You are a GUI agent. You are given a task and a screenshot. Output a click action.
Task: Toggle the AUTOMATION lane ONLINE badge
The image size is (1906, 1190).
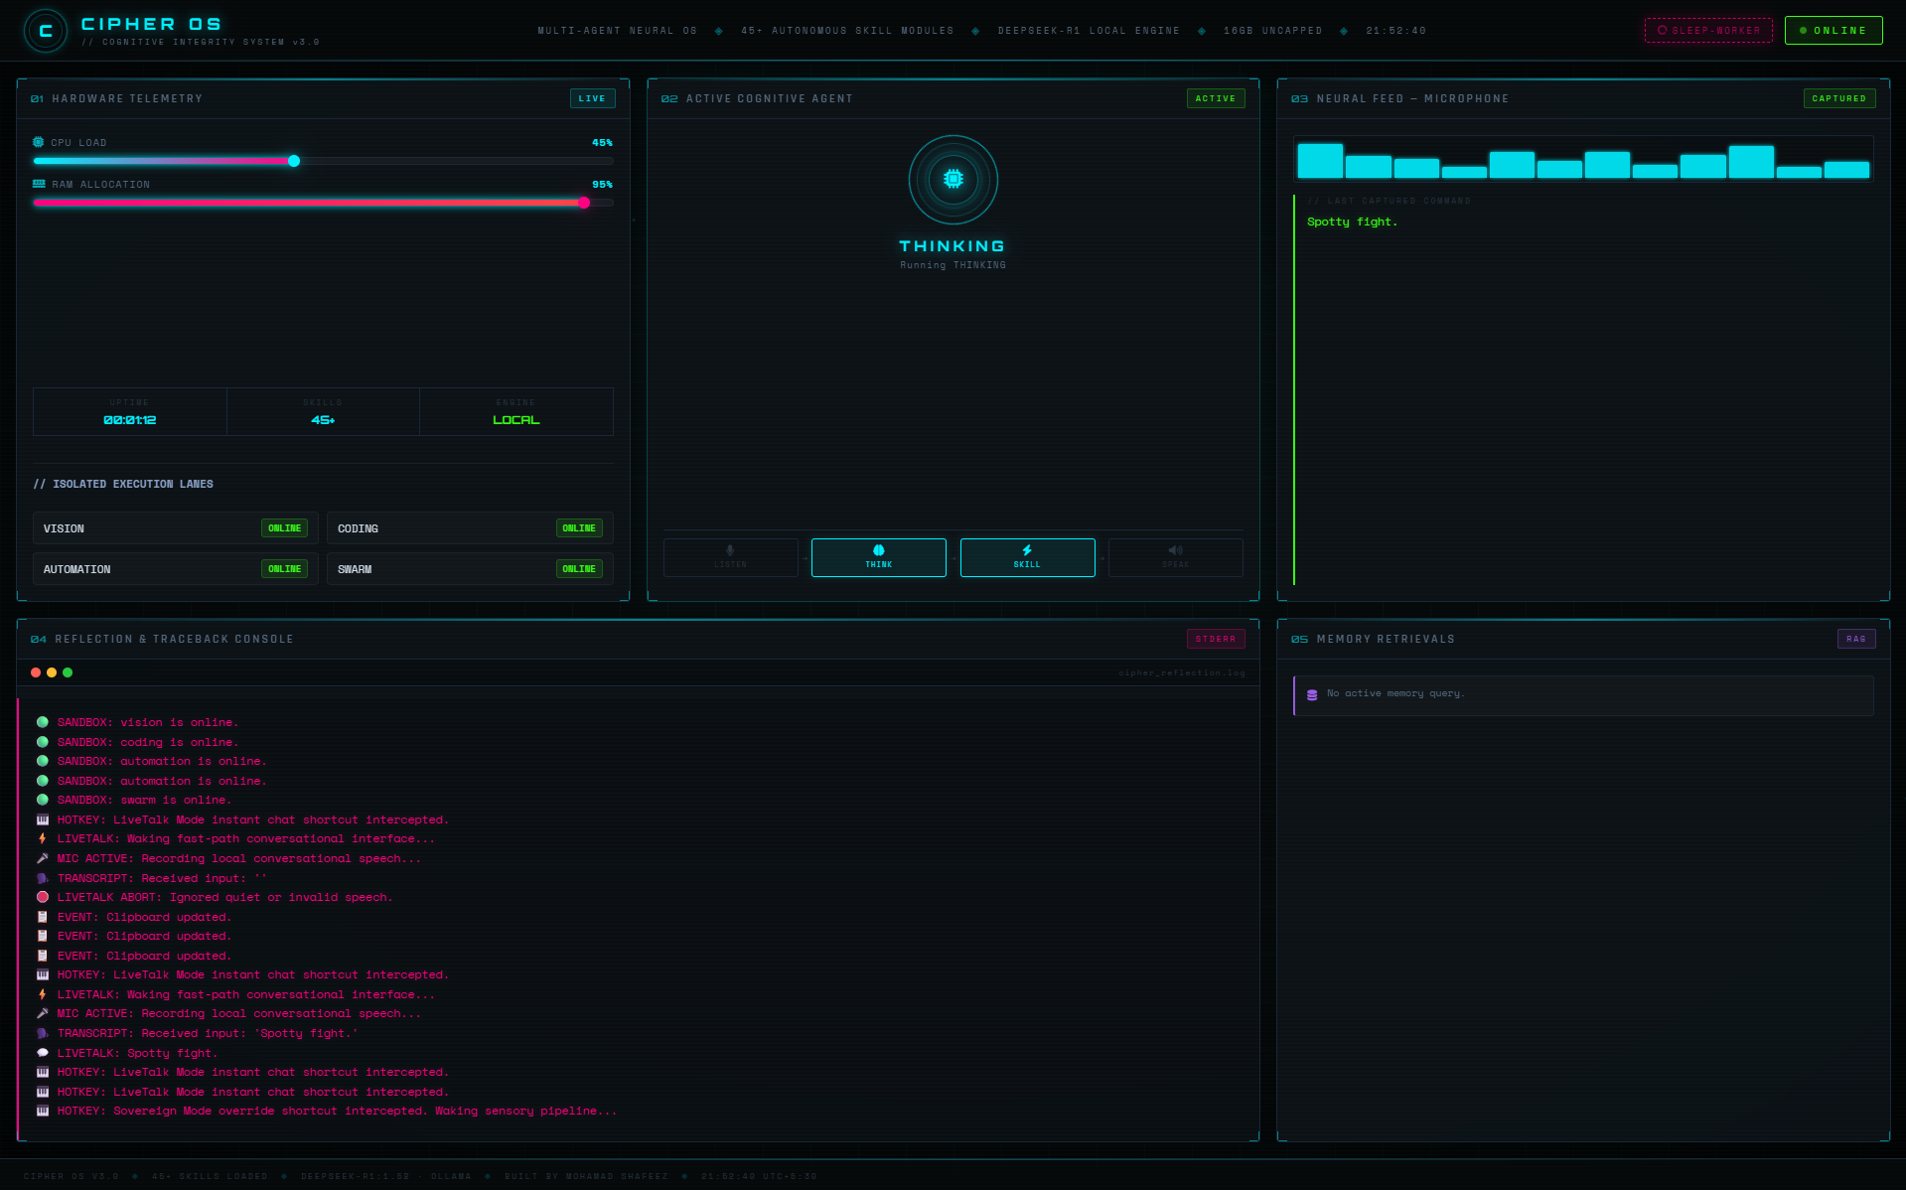click(x=284, y=569)
